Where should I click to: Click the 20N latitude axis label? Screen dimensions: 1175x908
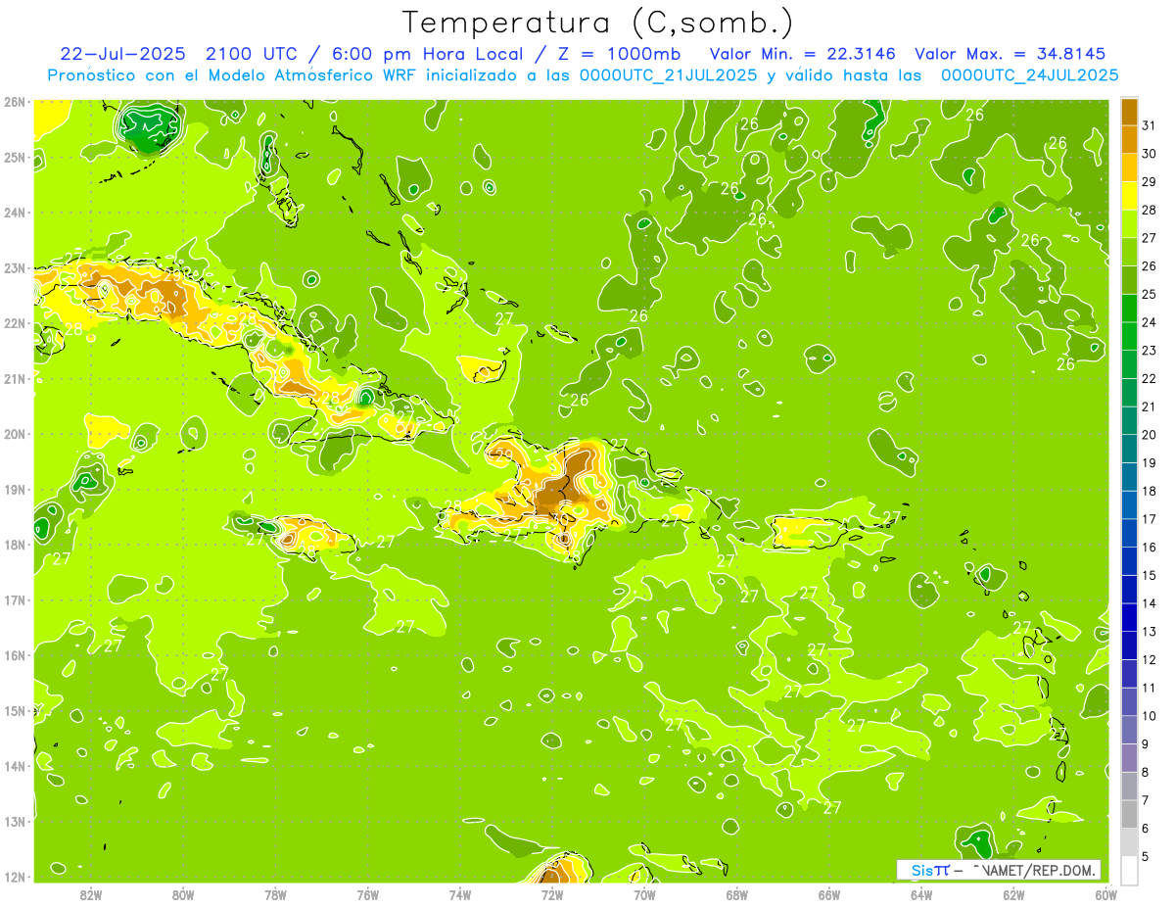14,434
